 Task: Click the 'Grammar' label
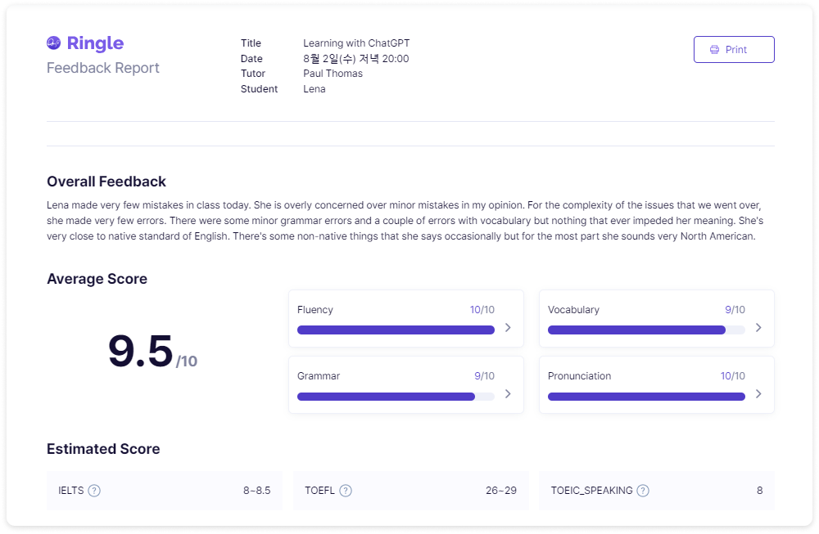pos(319,376)
